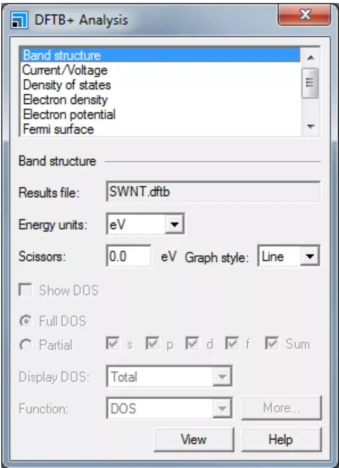
Task: Click the More... button
Action: point(282,408)
